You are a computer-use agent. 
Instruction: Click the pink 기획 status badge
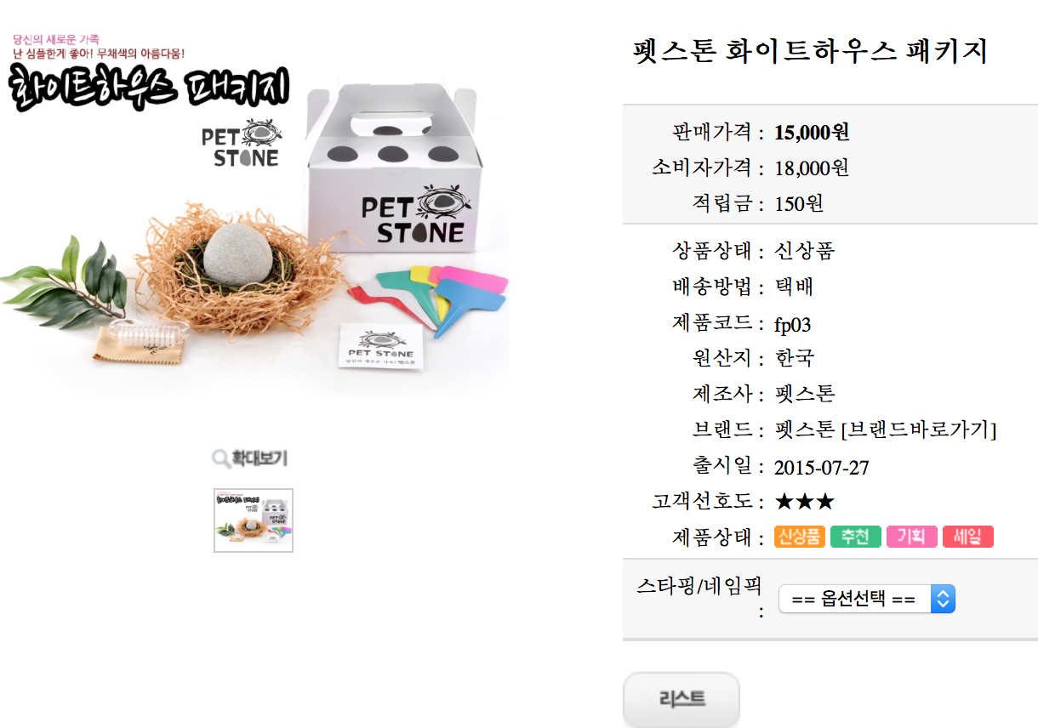click(911, 537)
